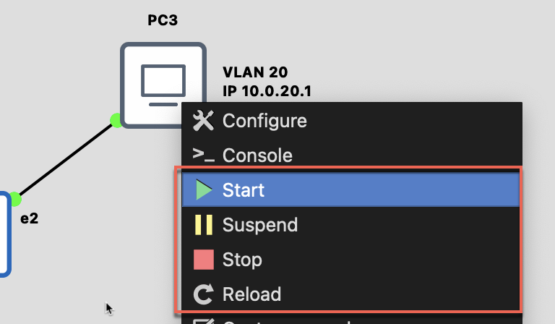Click the terminal prompt icon beside Console

pos(204,155)
